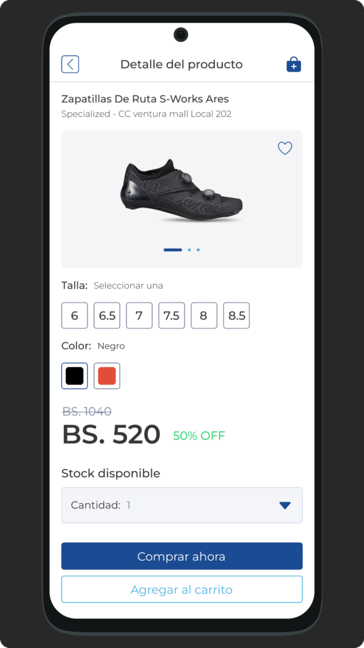Tap the active carousel indicator bar
Viewport: 364px width, 648px height.
point(173,249)
